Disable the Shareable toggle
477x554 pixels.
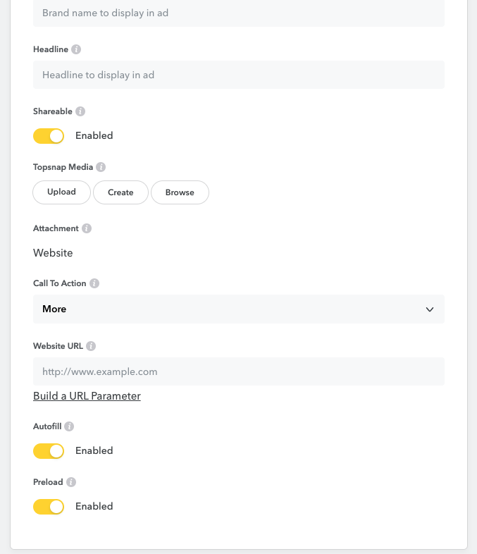[49, 135]
